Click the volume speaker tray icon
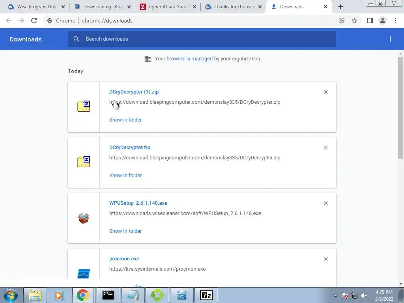Screen dimensions: 404x303 click(x=364, y=296)
